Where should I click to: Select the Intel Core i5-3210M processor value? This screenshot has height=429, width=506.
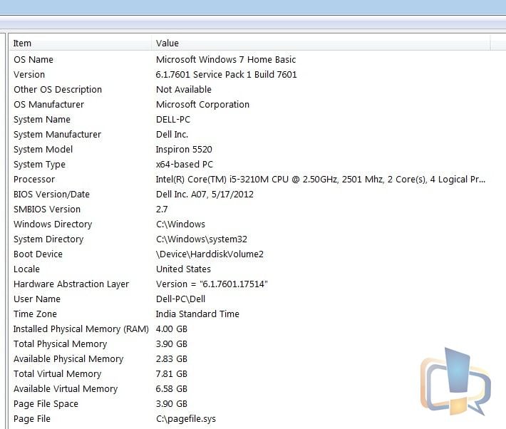pos(321,180)
